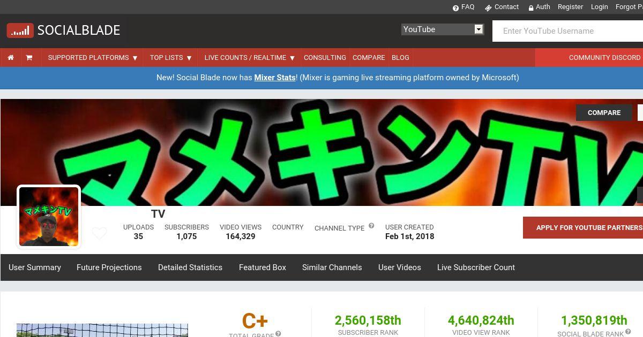The image size is (643, 337).
Task: Click Total Grade help icon
Action: click(278, 334)
